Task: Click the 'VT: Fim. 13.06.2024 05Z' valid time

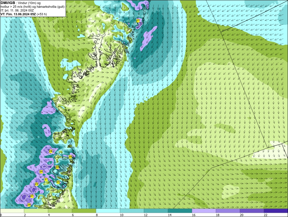Action: pyautogui.click(x=18, y=14)
